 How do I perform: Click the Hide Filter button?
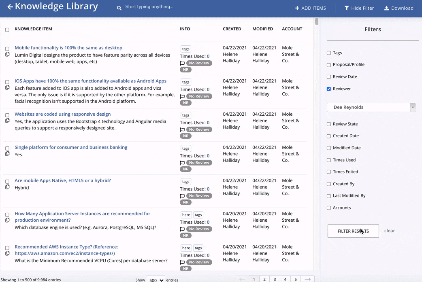[359, 8]
